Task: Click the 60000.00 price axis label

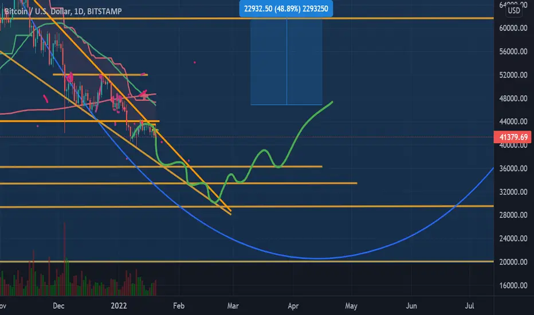Action: coord(513,28)
